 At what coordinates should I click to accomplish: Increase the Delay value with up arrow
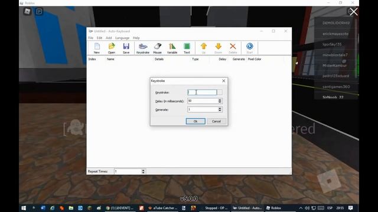220,100
